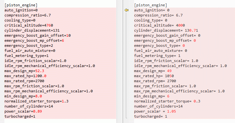Click left emergency_boost_gain_offset=10 line
The width and height of the screenshot is (235, 123).
[38, 35]
